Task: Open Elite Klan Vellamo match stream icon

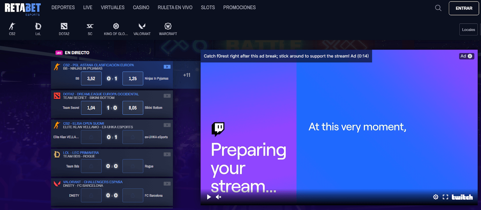Action: tap(167, 125)
